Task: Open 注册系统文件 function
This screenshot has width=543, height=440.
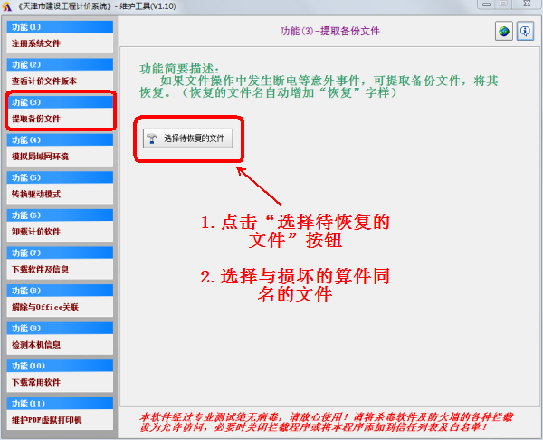Action: (59, 43)
